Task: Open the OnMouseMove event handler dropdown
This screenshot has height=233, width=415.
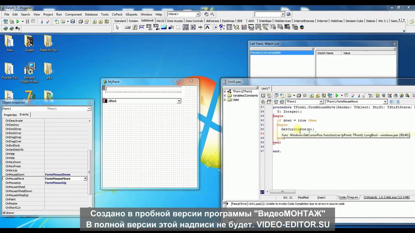Action: pos(85,179)
